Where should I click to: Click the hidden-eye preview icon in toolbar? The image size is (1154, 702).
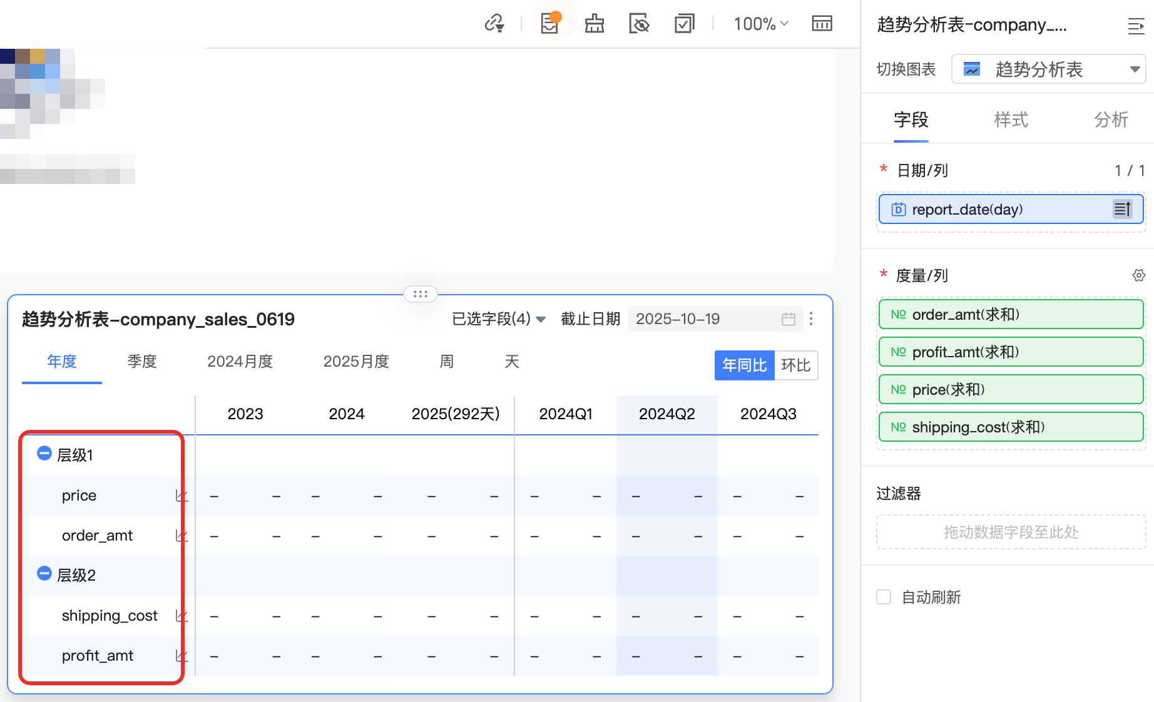click(639, 24)
